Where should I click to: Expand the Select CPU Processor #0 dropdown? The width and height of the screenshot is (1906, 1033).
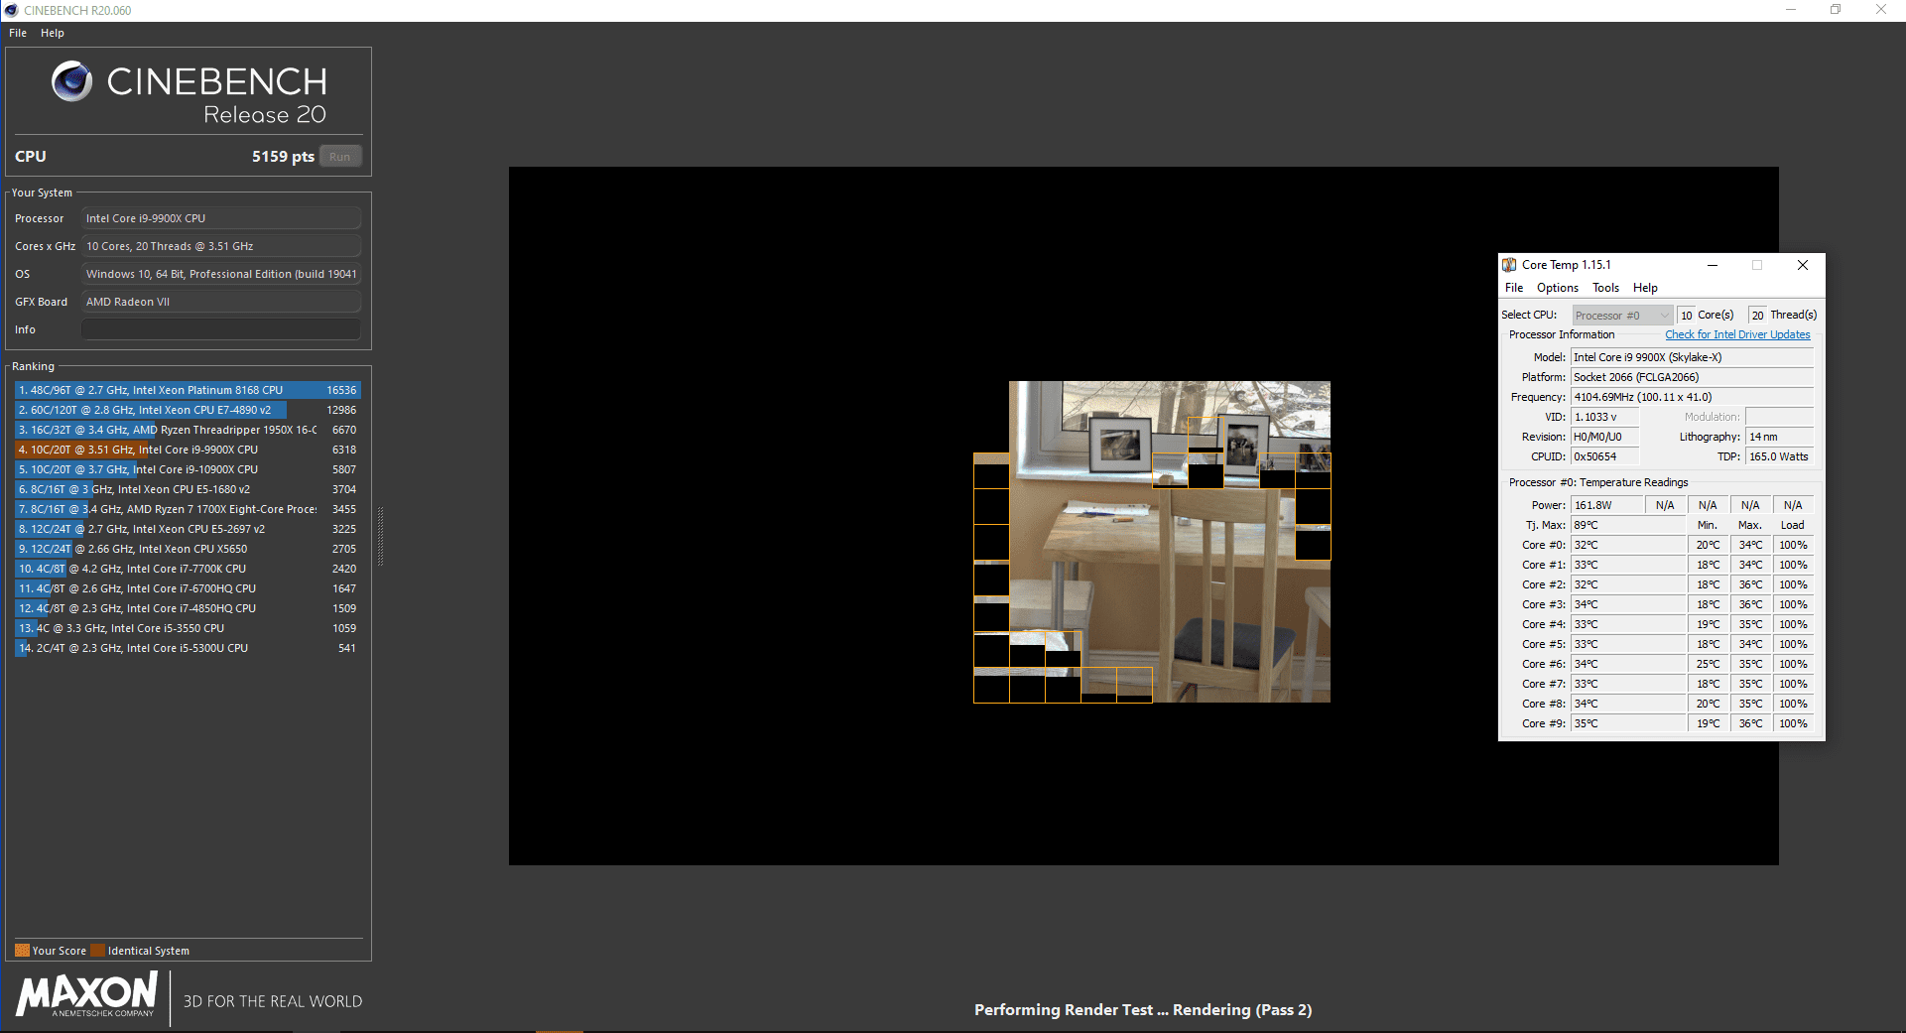[1622, 316]
